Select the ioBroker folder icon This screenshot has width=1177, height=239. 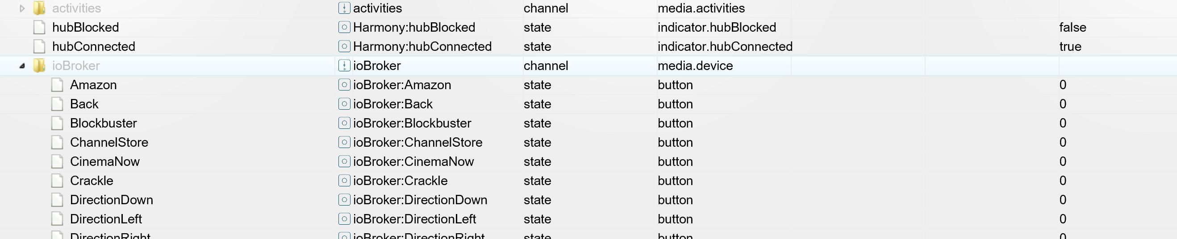pyautogui.click(x=39, y=66)
